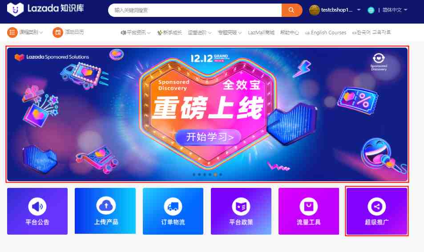Expand the 运营进阶 menu
The width and height of the screenshot is (424, 252).
click(x=200, y=33)
